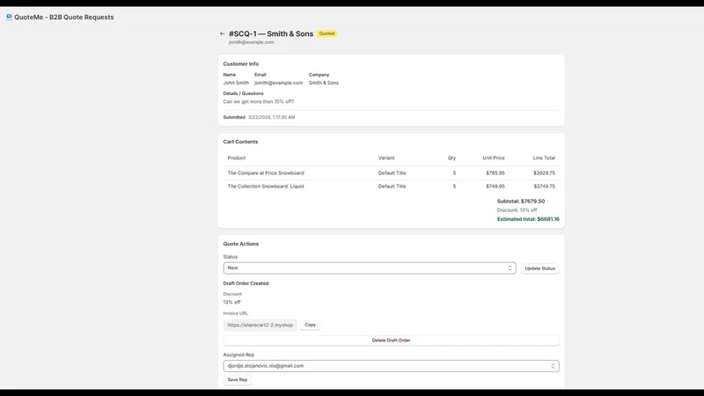
Task: Click Default Title for Compare at Price Snowboard
Action: pyautogui.click(x=392, y=172)
